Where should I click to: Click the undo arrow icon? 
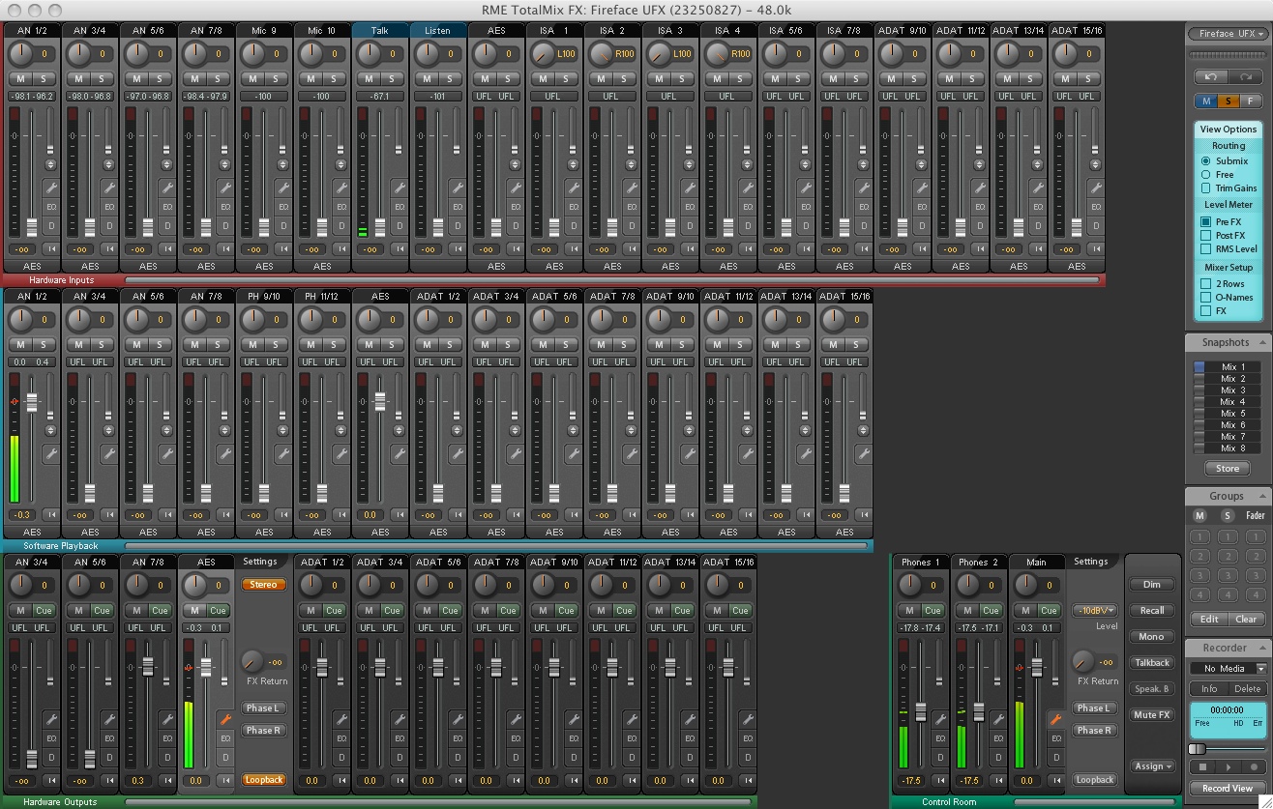click(x=1211, y=76)
